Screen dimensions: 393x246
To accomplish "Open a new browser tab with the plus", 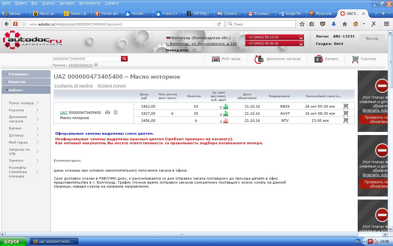I will 383,13.
